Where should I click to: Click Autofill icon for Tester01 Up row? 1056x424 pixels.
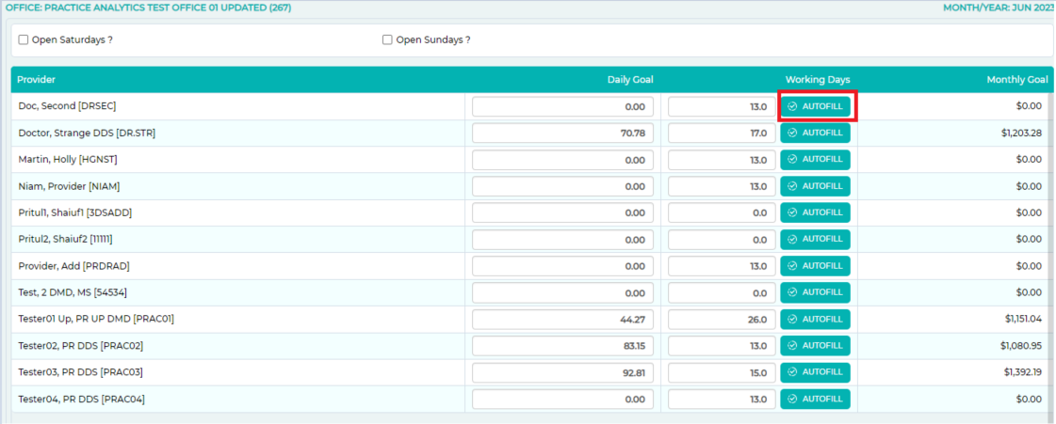click(x=792, y=319)
